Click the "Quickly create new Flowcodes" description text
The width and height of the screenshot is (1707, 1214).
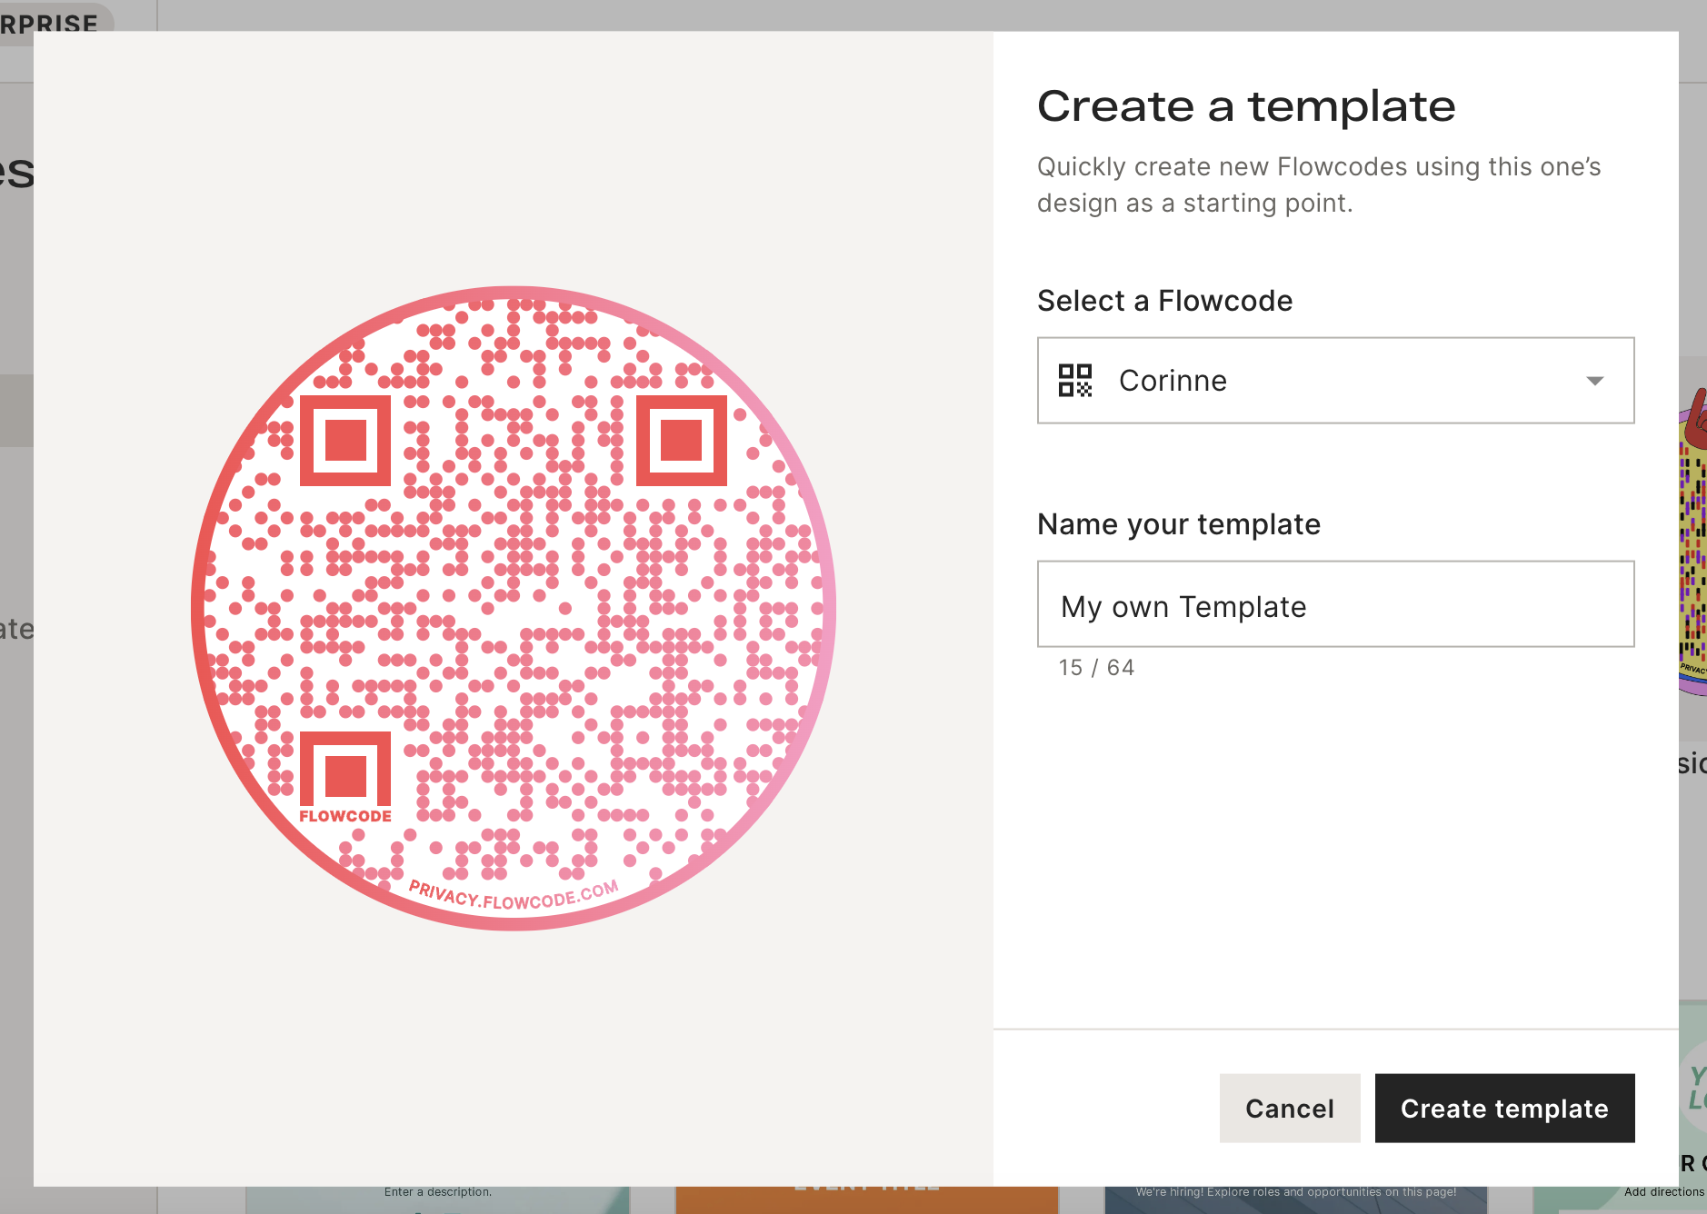[x=1319, y=184]
